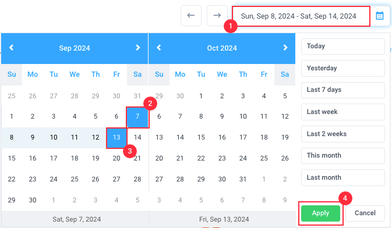This screenshot has width=392, height=228.
Task: Select the Today preset
Action: click(x=342, y=46)
